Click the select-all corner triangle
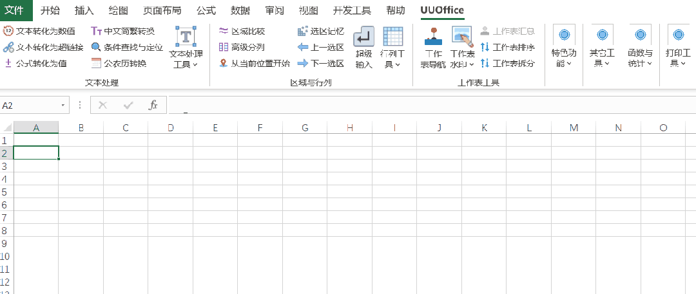 tap(6, 128)
